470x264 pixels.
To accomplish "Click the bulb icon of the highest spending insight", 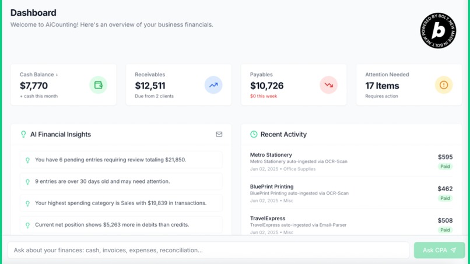I will point(27,203).
